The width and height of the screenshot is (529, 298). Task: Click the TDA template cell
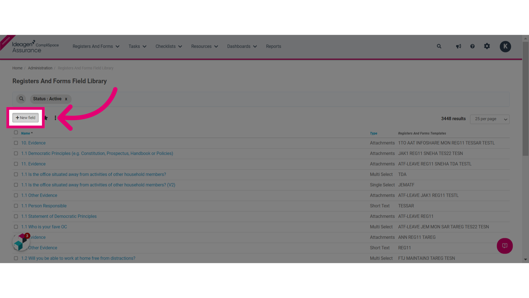tap(402, 174)
